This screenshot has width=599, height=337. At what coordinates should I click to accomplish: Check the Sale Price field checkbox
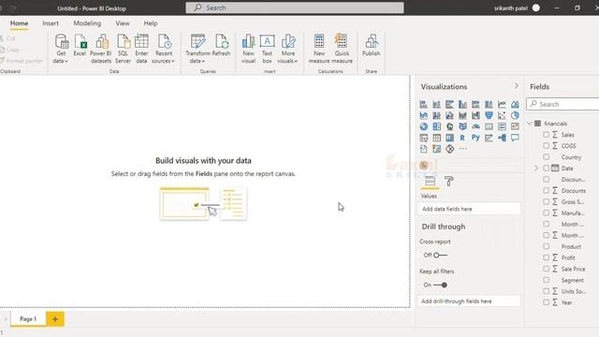[547, 269]
